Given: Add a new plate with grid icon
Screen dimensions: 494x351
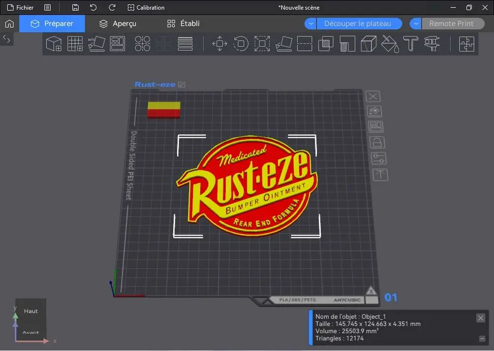Looking at the screenshot, I should 75,43.
